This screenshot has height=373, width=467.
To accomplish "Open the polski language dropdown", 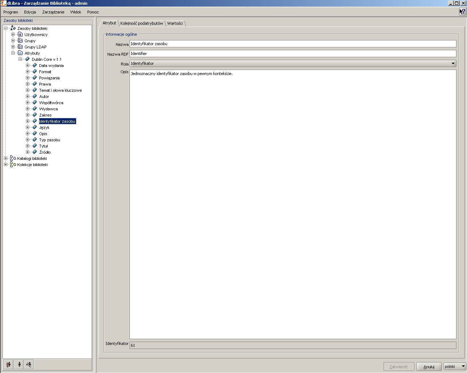I will click(x=455, y=366).
